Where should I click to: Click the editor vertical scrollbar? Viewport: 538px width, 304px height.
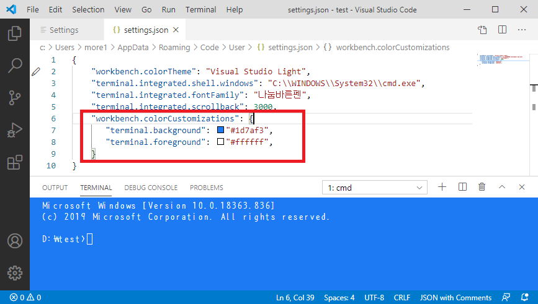pos(534,115)
